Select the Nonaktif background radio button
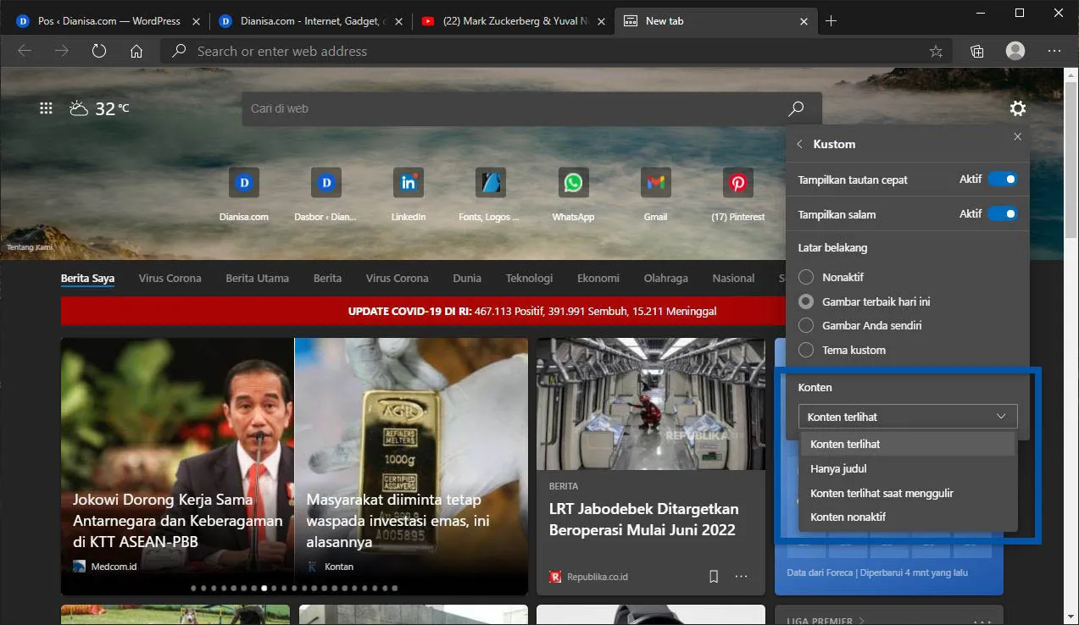1079x625 pixels. tap(805, 277)
